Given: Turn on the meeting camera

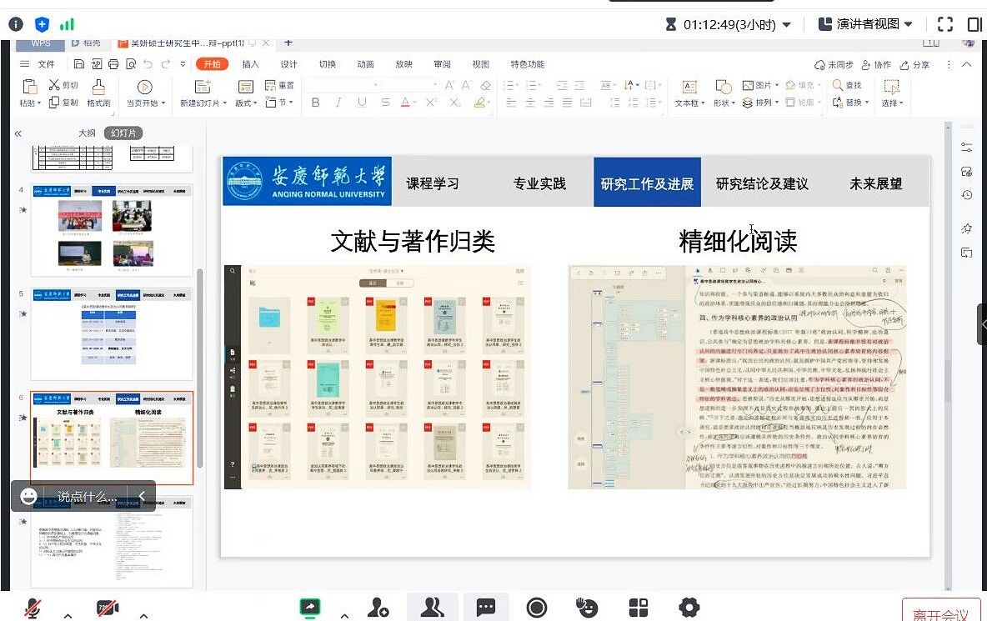Looking at the screenshot, I should 107,608.
